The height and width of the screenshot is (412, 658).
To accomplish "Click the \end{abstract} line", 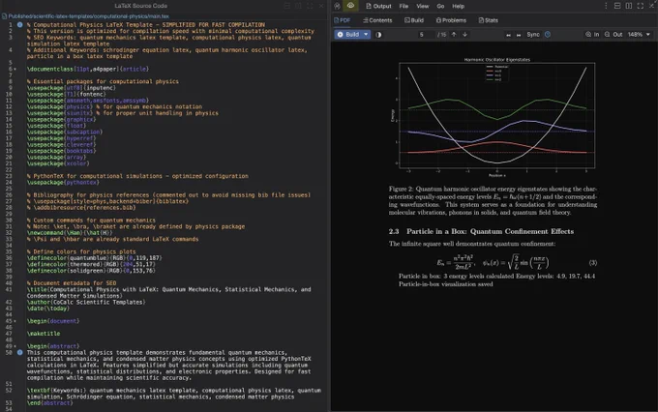I will coord(49,403).
